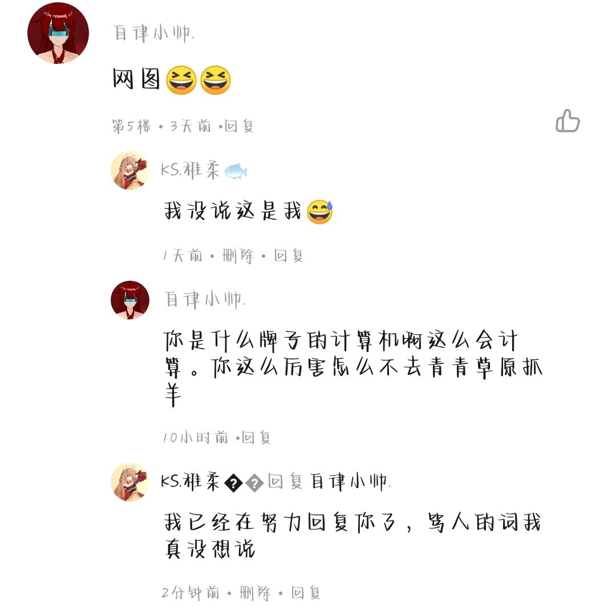Click the sweat-smile emoji after 我没说这是我
The image size is (616, 607).
pyautogui.click(x=320, y=212)
